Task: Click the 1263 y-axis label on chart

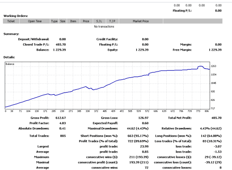Action: [x=213, y=66]
